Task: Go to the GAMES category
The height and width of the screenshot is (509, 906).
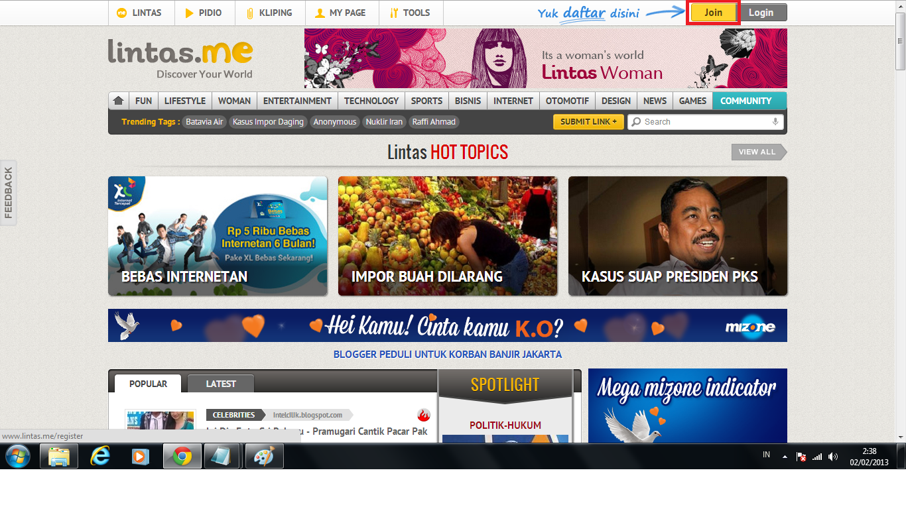Action: [692, 101]
